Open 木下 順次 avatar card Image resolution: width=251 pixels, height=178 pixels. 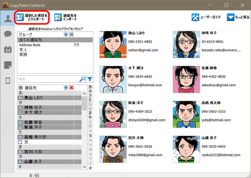click(113, 79)
